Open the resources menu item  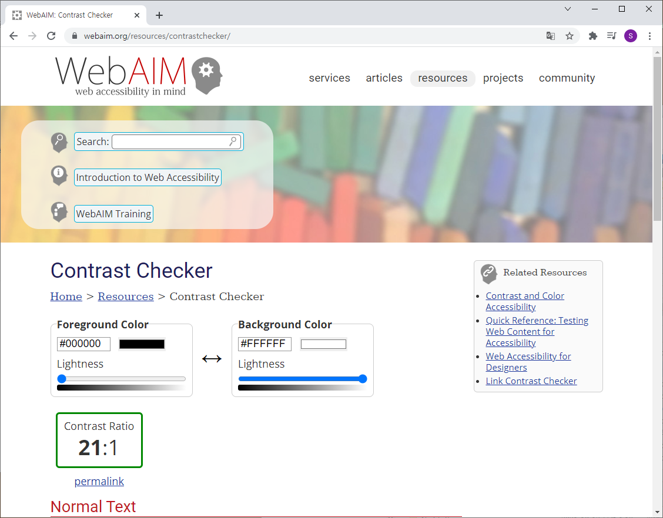tap(443, 79)
